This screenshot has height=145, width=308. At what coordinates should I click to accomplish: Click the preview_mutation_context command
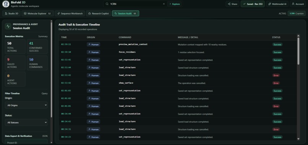point(133,44)
